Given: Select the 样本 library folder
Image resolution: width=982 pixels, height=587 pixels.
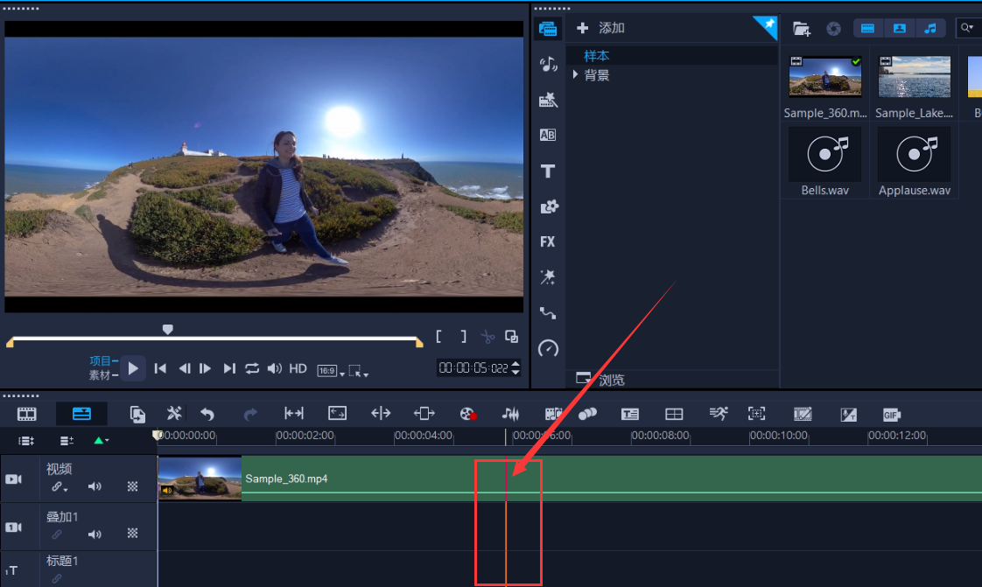Looking at the screenshot, I should pos(597,55).
